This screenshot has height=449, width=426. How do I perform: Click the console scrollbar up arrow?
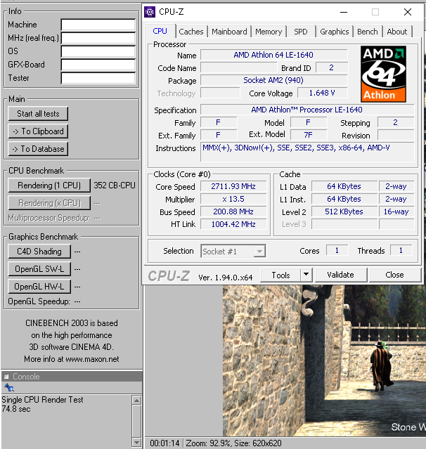(136, 400)
